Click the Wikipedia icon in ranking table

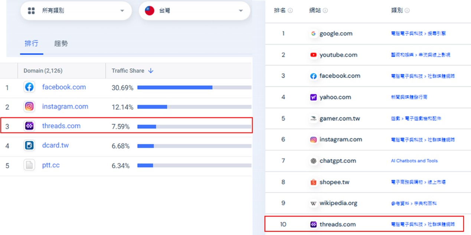(313, 203)
